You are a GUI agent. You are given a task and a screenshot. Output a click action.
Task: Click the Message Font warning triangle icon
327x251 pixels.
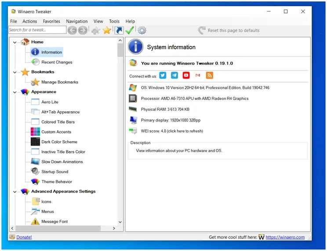35,222
